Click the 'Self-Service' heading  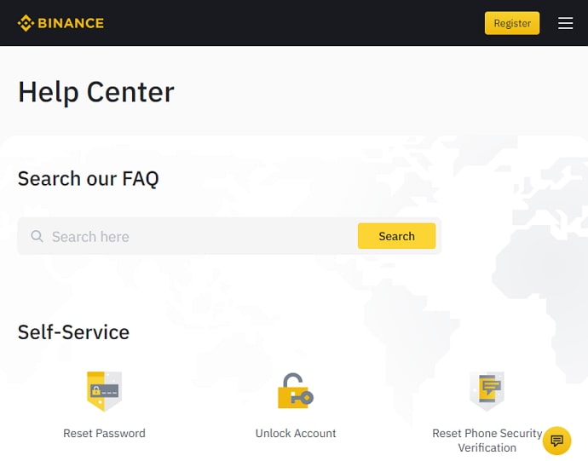coord(74,332)
